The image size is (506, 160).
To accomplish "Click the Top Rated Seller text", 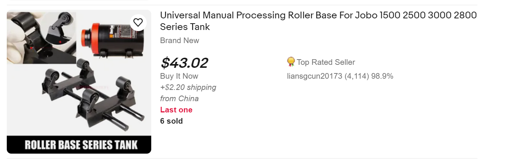I will pyautogui.click(x=326, y=62).
